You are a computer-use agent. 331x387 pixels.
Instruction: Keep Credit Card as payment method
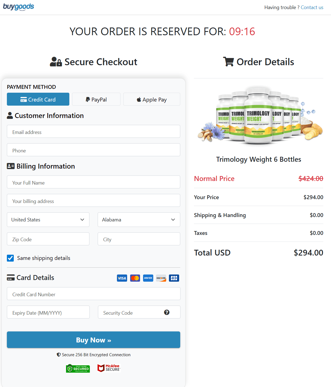pyautogui.click(x=38, y=99)
